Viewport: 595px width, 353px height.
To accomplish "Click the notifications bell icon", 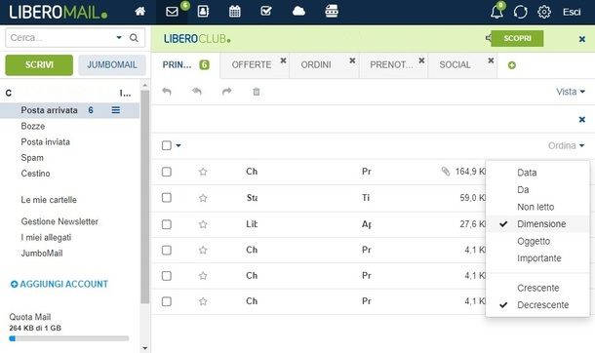I will (496, 12).
